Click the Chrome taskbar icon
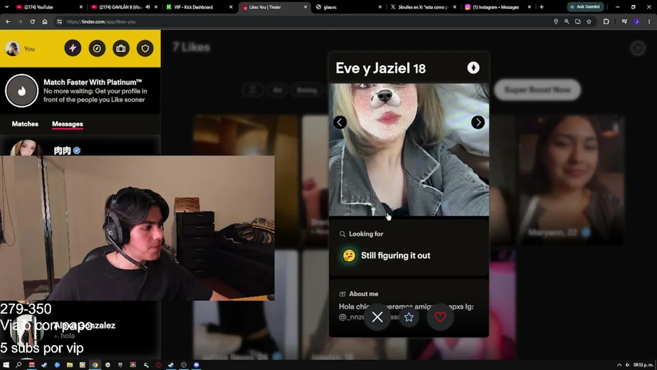 (95, 365)
